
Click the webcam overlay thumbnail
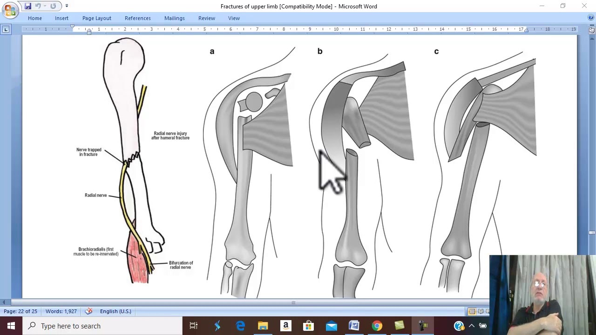coord(542,295)
